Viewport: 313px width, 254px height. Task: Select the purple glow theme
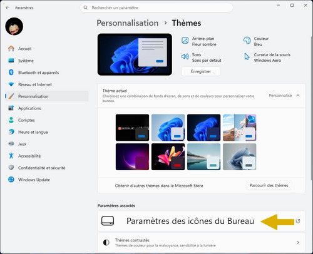click(132, 156)
